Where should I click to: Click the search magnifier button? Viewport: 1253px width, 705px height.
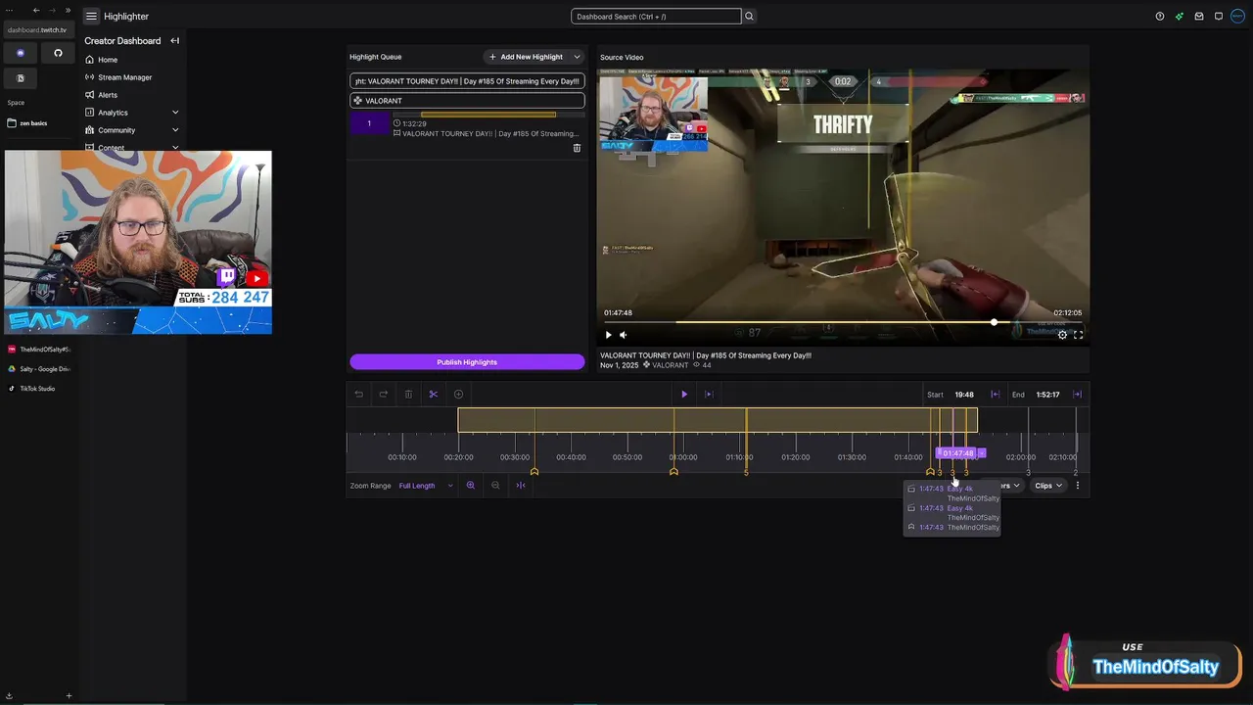tap(749, 17)
